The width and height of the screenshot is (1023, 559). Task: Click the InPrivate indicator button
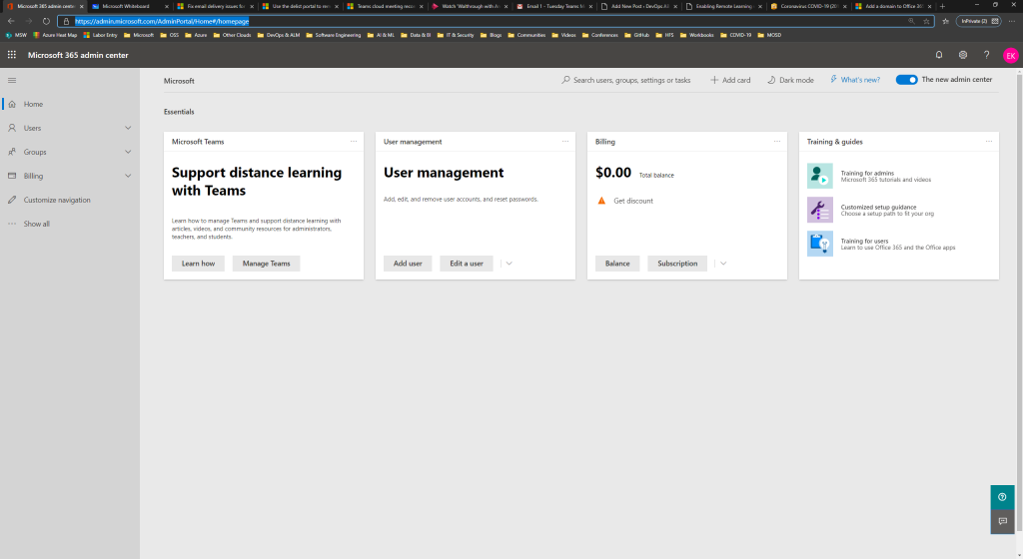click(x=978, y=21)
